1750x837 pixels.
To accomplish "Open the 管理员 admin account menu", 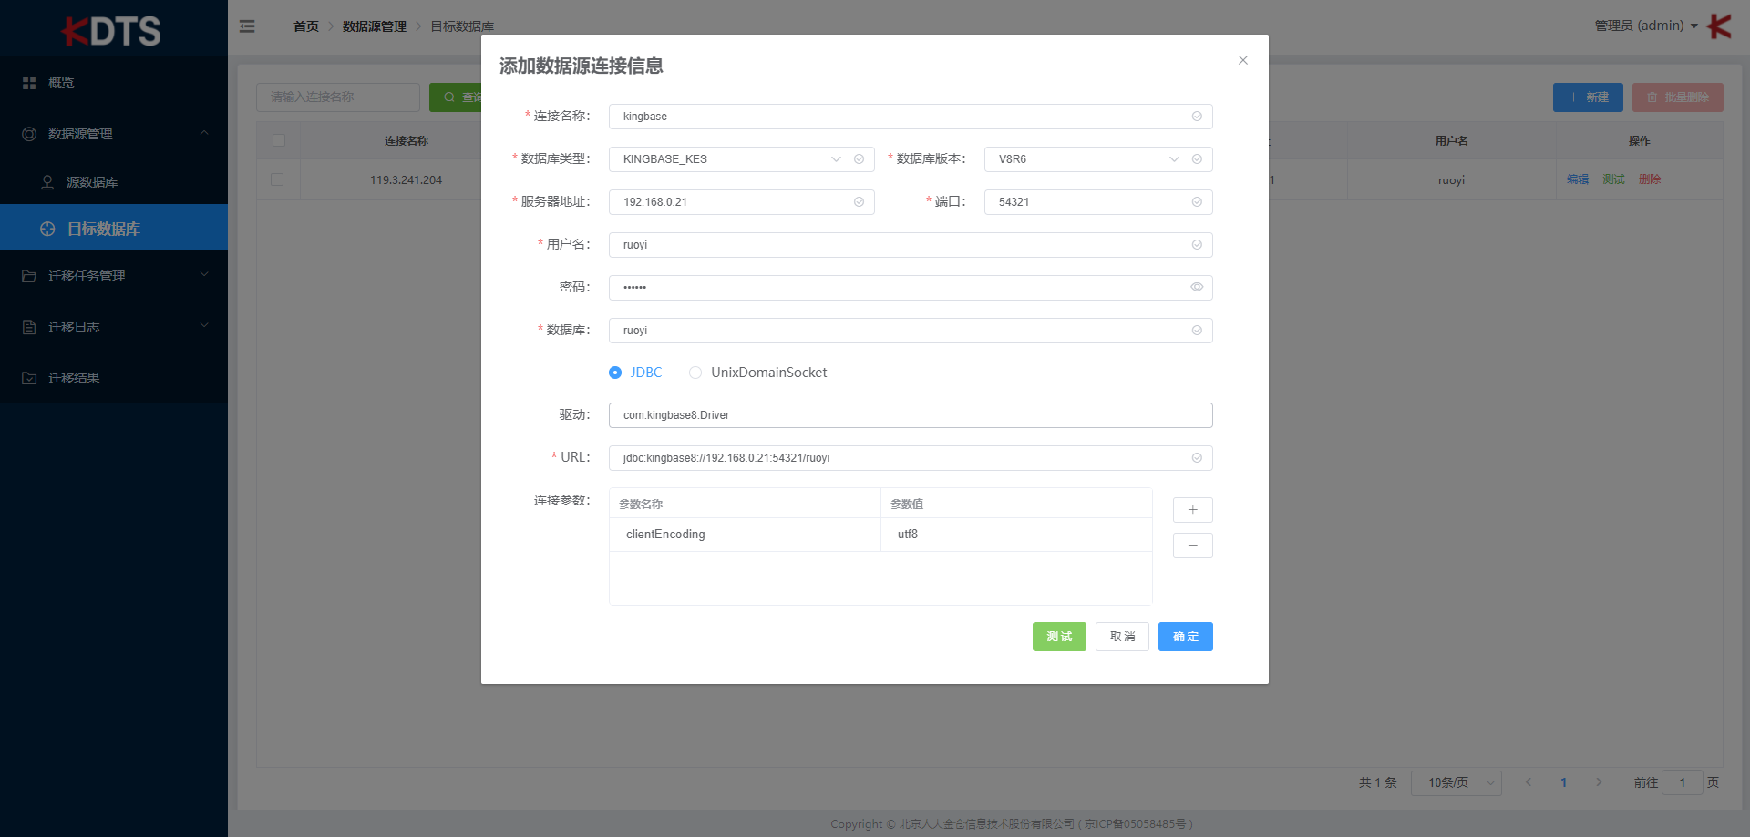I will [1641, 26].
